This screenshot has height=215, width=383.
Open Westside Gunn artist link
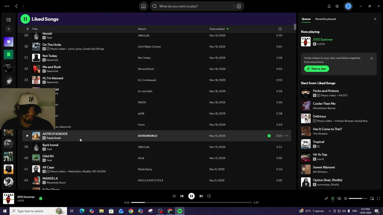coord(56,182)
